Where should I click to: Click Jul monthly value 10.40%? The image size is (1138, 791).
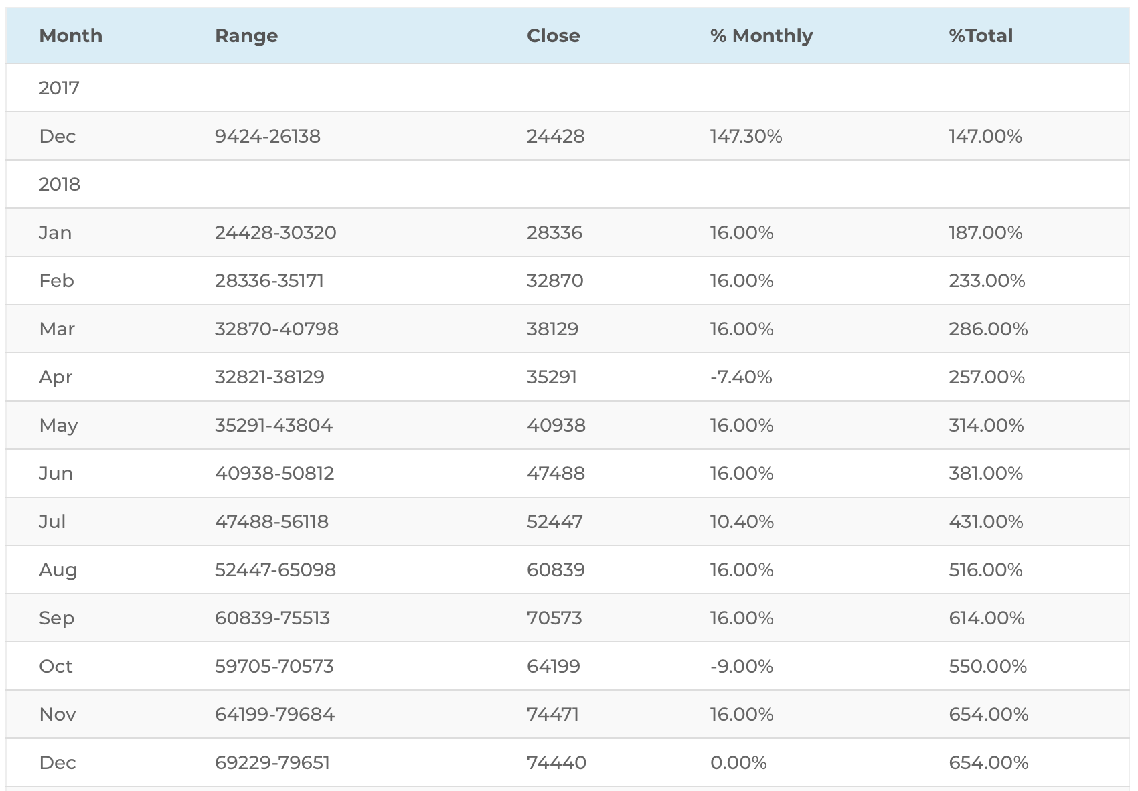(742, 521)
